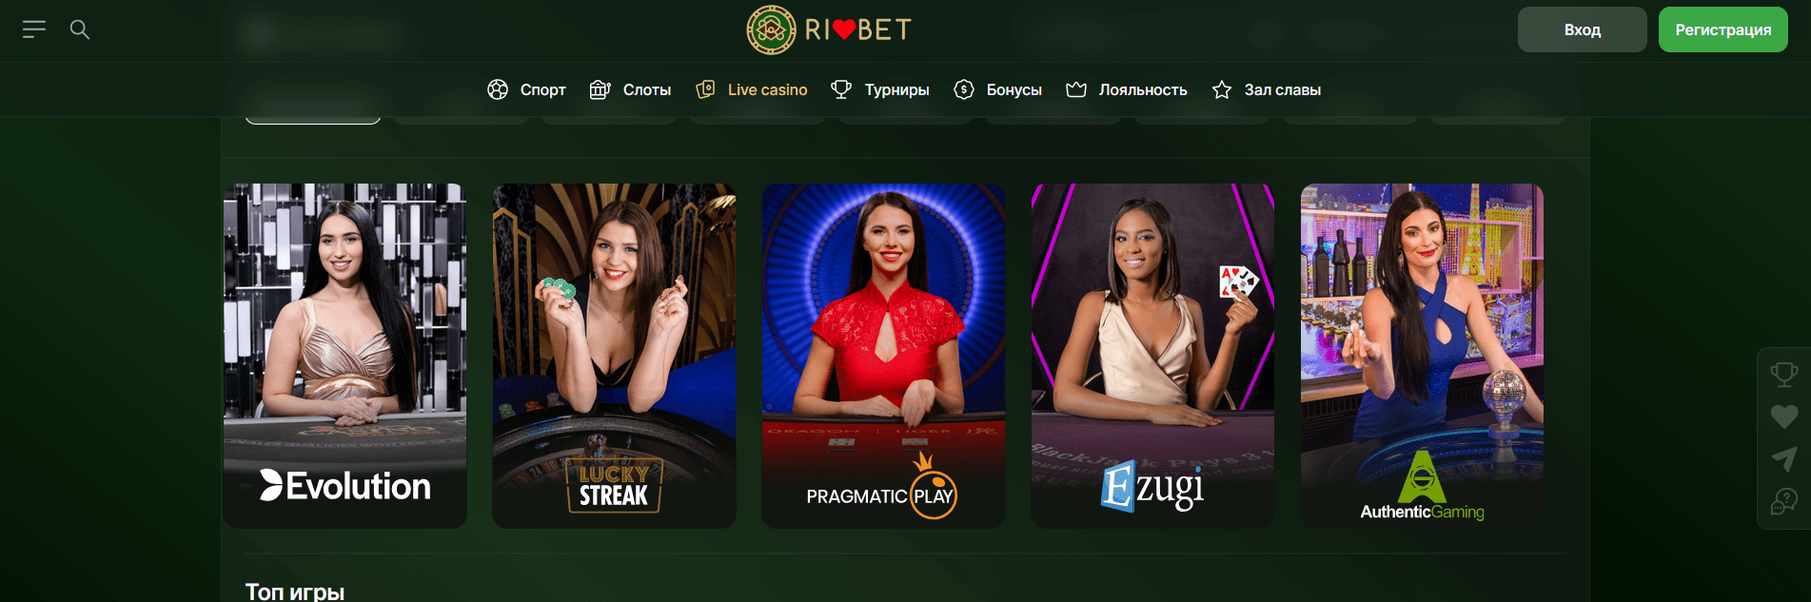This screenshot has width=1811, height=602.
Task: Select the Live casino menu item
Action: pos(752,89)
